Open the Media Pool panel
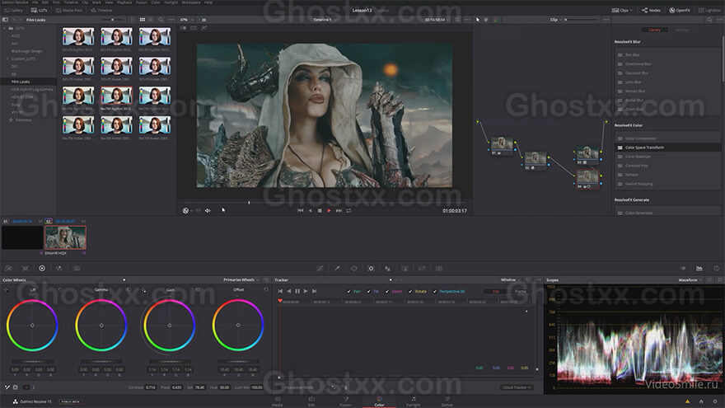The image size is (725, 408). 68,10
